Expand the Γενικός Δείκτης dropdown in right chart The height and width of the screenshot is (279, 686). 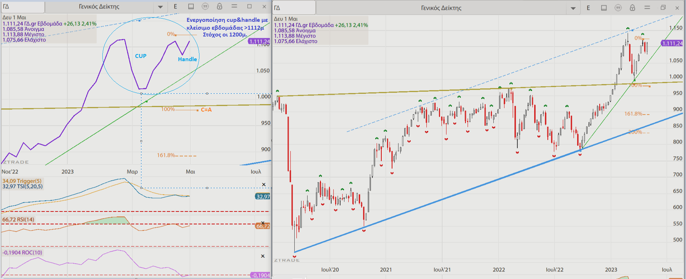pyautogui.click(x=573, y=8)
